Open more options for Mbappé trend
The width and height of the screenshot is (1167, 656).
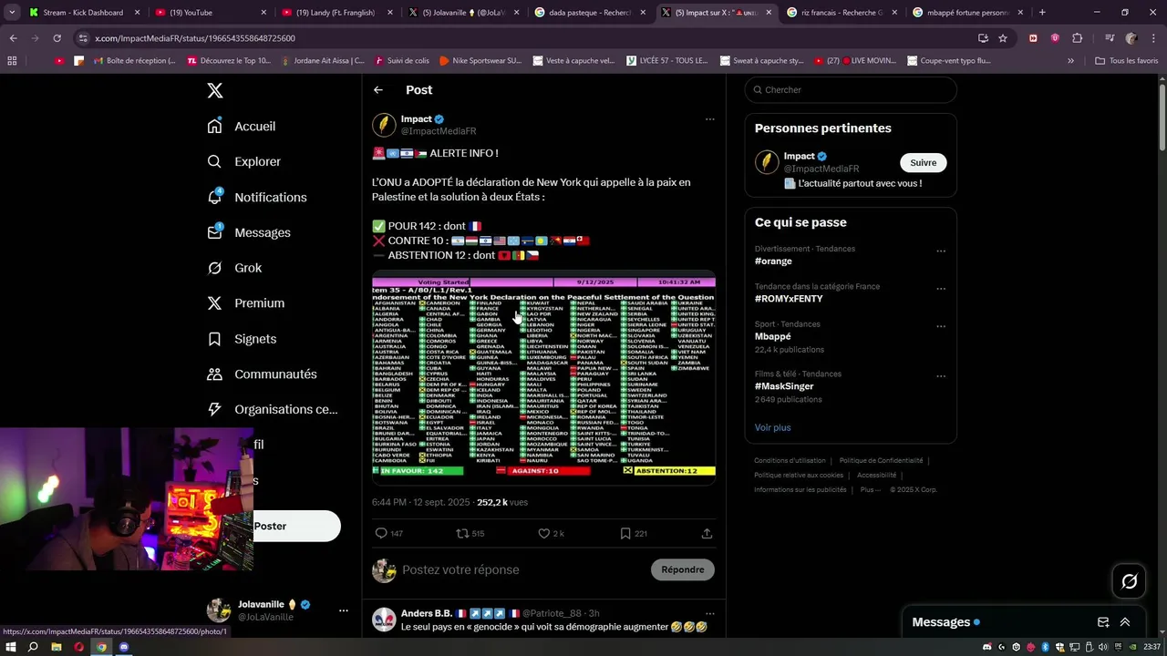[x=941, y=326]
